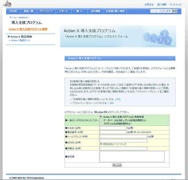Click the お名前 (全角) input field
188x180 pixels.
click(x=113, y=128)
